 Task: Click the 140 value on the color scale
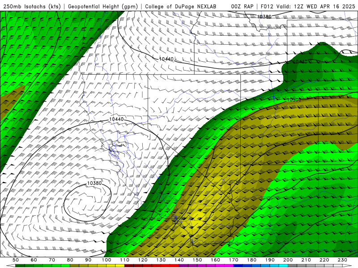(x=179, y=260)
